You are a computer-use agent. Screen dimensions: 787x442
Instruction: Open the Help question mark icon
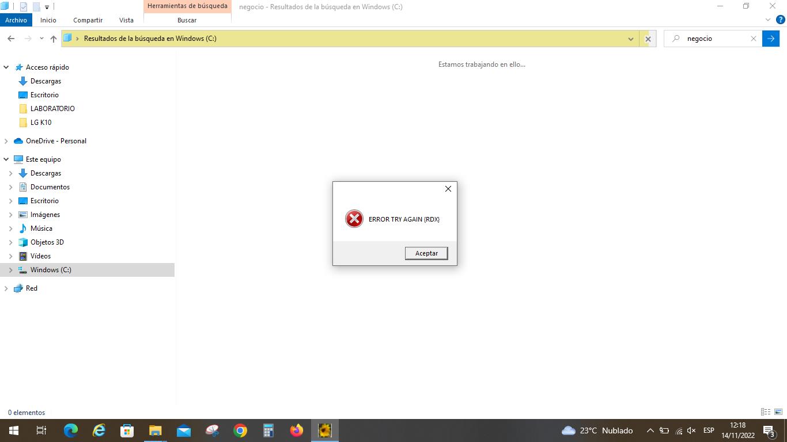[x=781, y=20]
